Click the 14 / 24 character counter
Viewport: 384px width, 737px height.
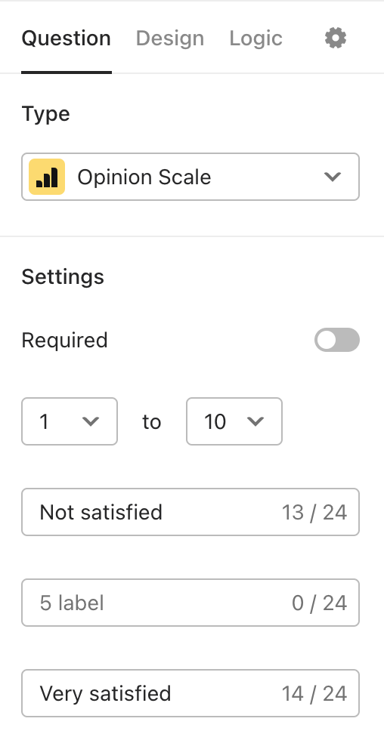tap(314, 694)
